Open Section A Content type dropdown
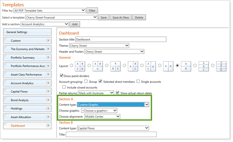Image resolution: width=233 pixels, height=142 pixels. pos(113,105)
